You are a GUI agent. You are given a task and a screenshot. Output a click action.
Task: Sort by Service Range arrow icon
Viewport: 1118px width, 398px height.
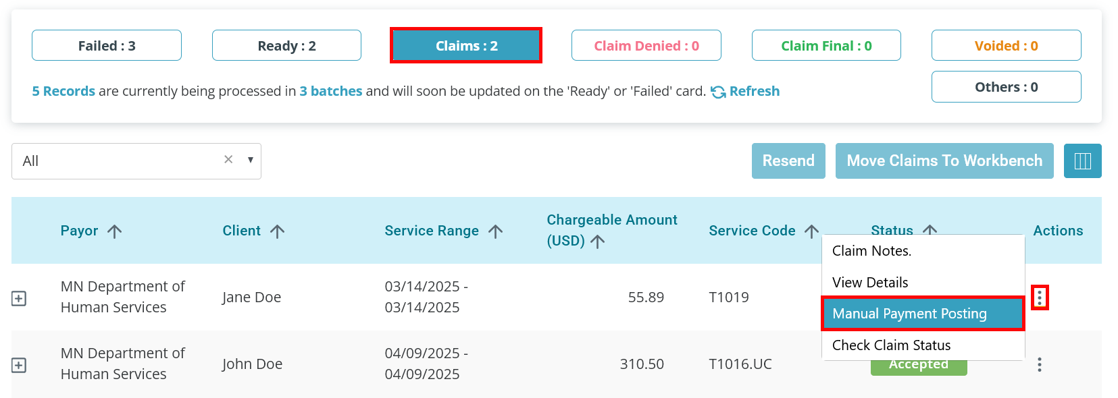495,231
